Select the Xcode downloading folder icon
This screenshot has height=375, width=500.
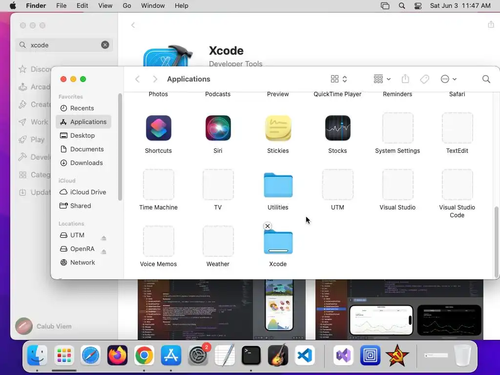pos(278,242)
